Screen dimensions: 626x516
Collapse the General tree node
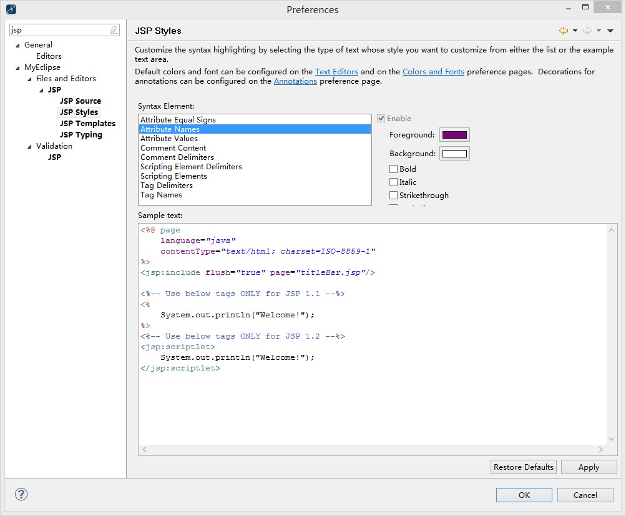[18, 45]
